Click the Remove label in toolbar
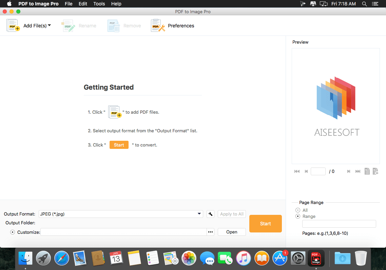Screen dimensions: 386x270 pos(132,26)
